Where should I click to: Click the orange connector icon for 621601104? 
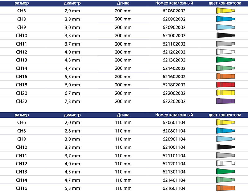[226, 188]
